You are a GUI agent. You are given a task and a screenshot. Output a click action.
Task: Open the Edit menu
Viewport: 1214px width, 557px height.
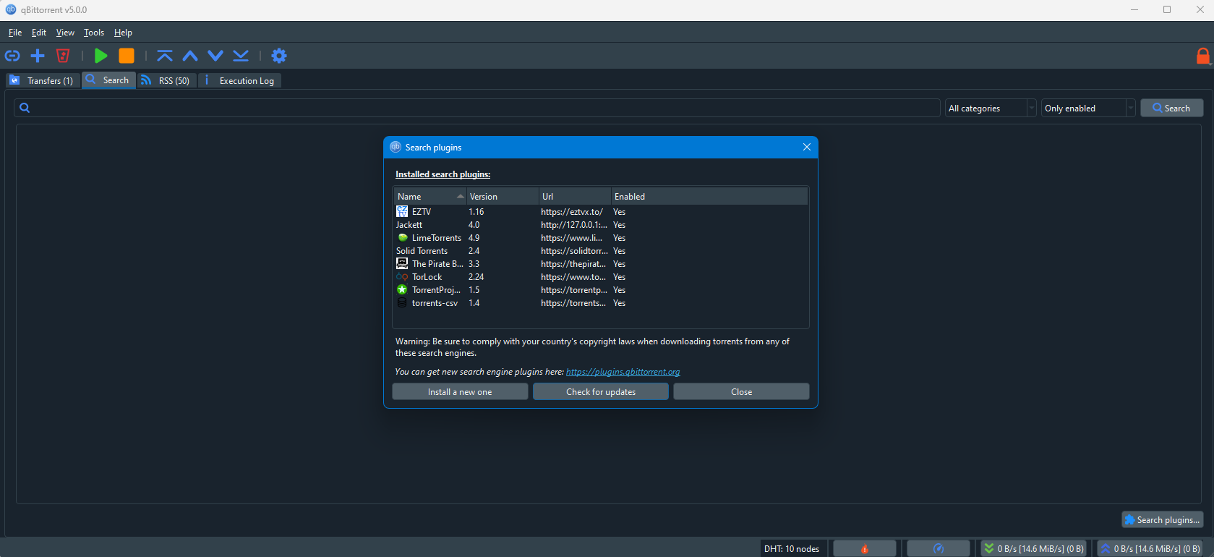click(x=39, y=33)
